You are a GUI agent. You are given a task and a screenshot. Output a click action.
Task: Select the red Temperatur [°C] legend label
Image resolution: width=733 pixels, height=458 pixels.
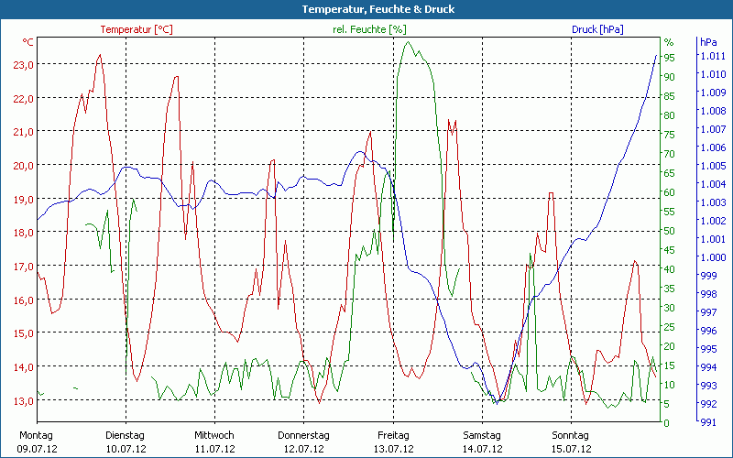click(x=137, y=29)
